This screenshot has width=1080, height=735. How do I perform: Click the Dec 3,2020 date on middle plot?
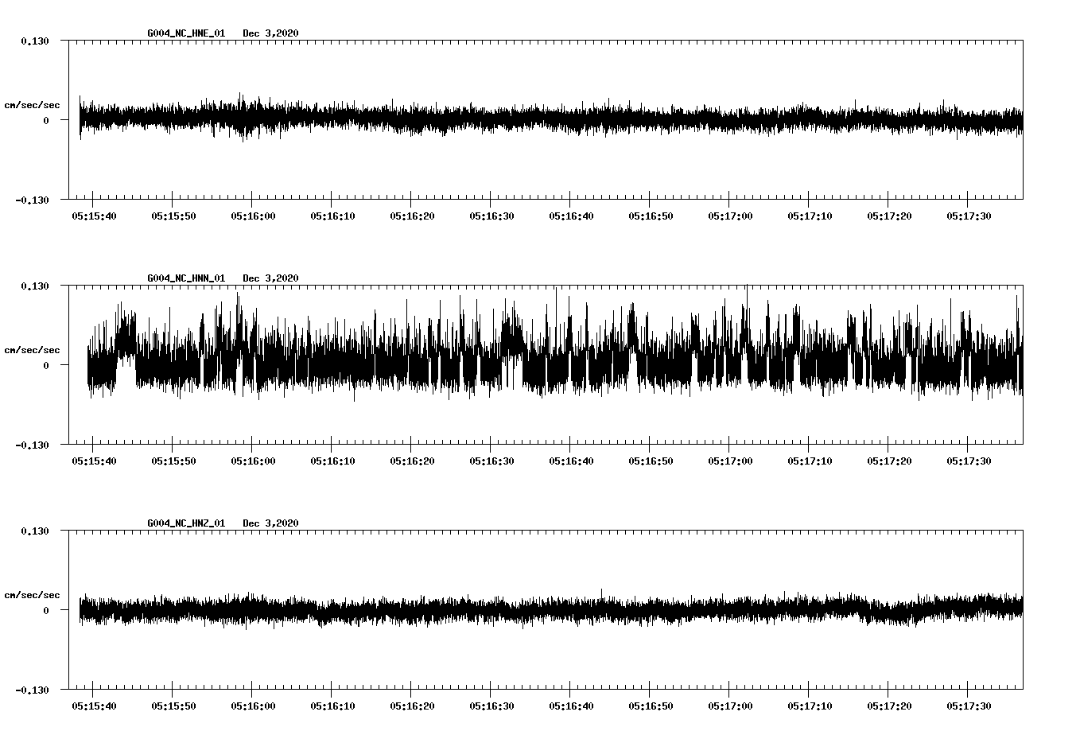point(272,278)
